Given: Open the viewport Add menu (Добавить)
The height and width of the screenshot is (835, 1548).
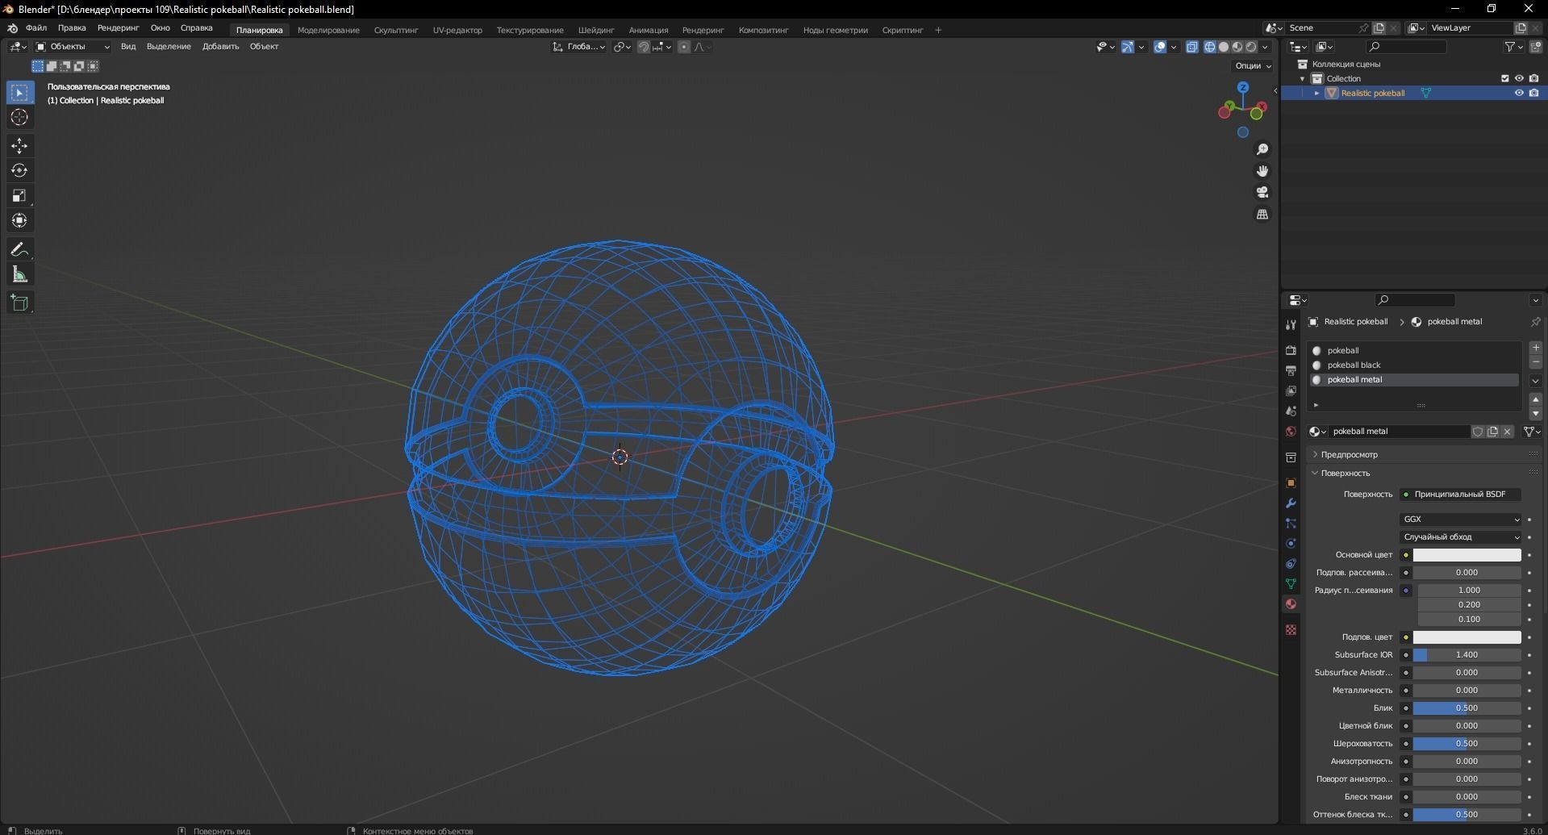Looking at the screenshot, I should pos(220,47).
